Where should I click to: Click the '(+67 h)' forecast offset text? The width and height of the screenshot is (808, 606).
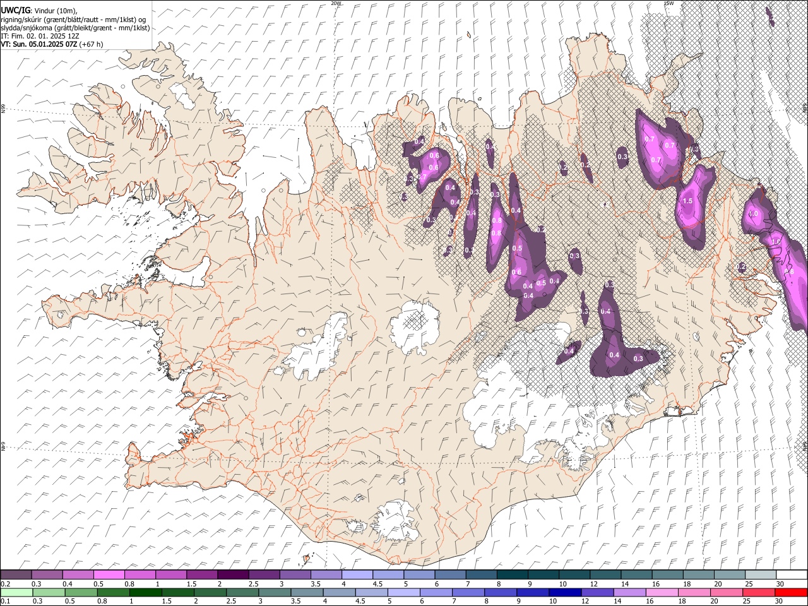pos(92,44)
